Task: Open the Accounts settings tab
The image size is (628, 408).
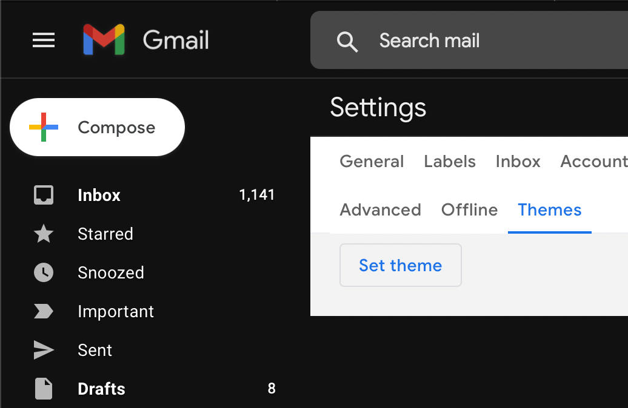Action: tap(593, 161)
